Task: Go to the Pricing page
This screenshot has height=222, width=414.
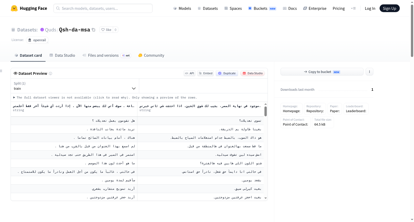Action: (x=339, y=9)
